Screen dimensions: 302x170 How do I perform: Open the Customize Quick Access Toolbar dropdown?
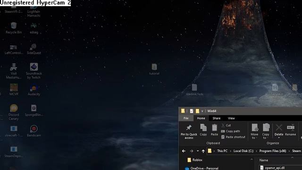[x=202, y=111]
